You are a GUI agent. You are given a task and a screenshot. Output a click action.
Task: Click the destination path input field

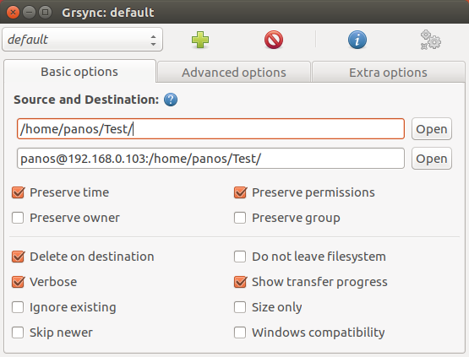tap(211, 159)
